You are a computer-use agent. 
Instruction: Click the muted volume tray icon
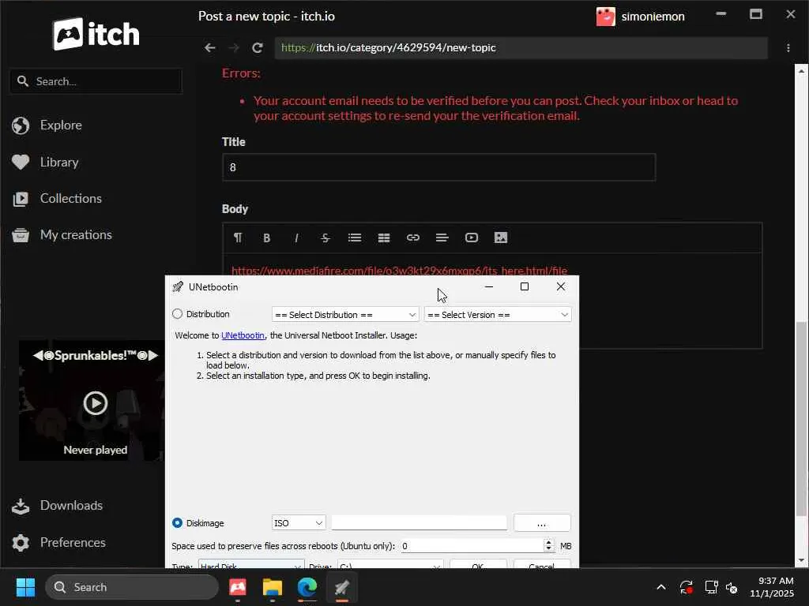pos(732,587)
